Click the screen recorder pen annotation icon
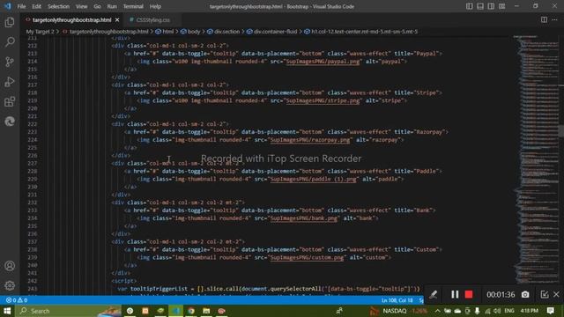Image resolution: width=564 pixels, height=317 pixels. [434, 294]
